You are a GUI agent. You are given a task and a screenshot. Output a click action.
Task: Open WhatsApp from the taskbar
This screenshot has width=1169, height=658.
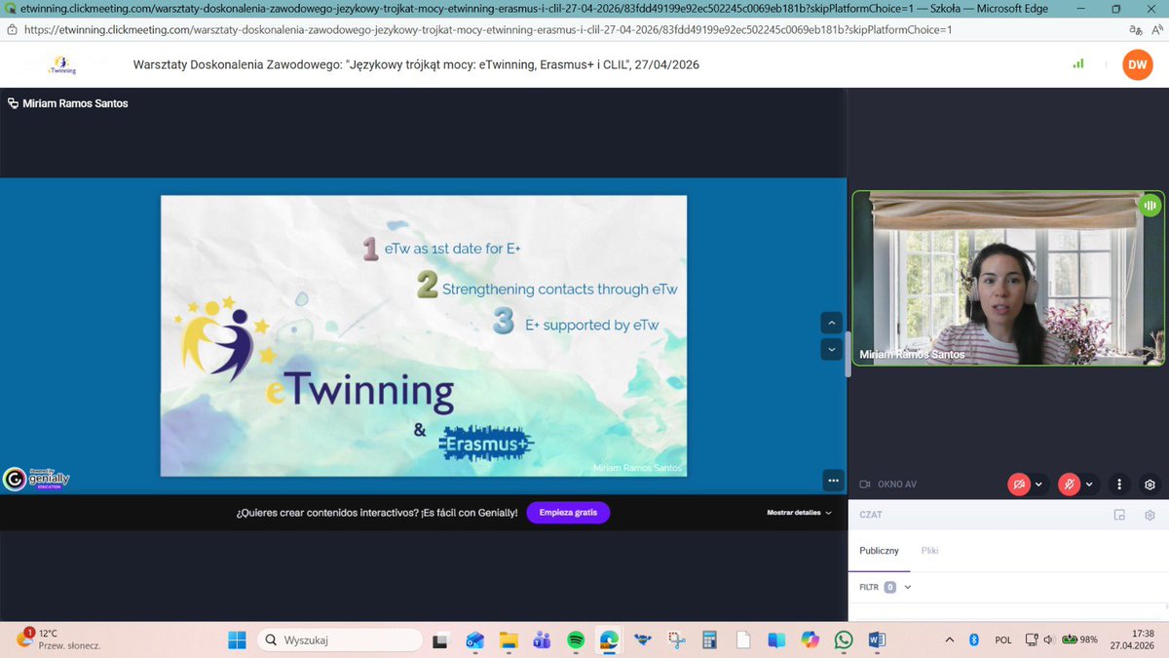[844, 640]
